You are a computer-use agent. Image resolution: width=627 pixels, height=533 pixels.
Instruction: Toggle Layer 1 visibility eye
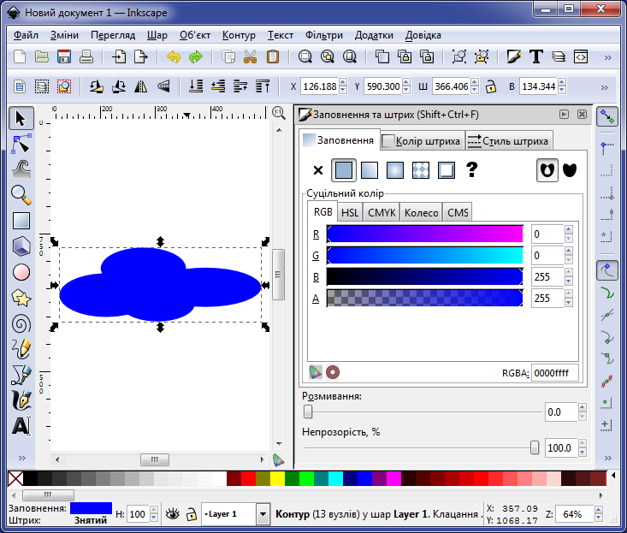click(173, 513)
